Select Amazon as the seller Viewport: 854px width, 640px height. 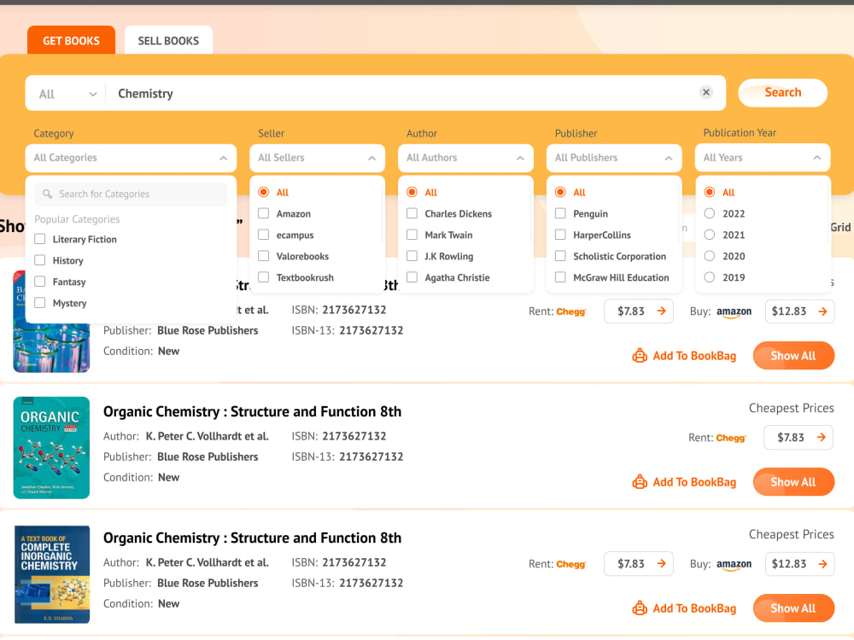(x=264, y=213)
